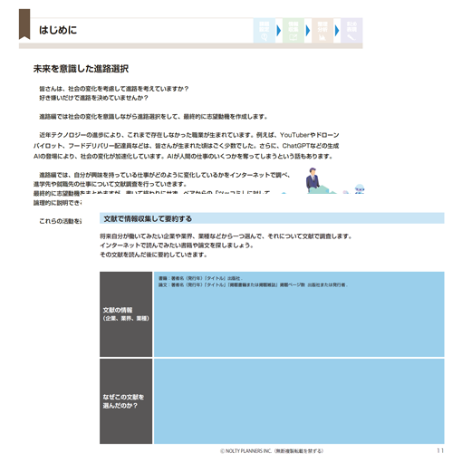The width and height of the screenshot is (462, 462).
Task: Click the word ChatGPT in the paragraph
Action: click(297, 146)
